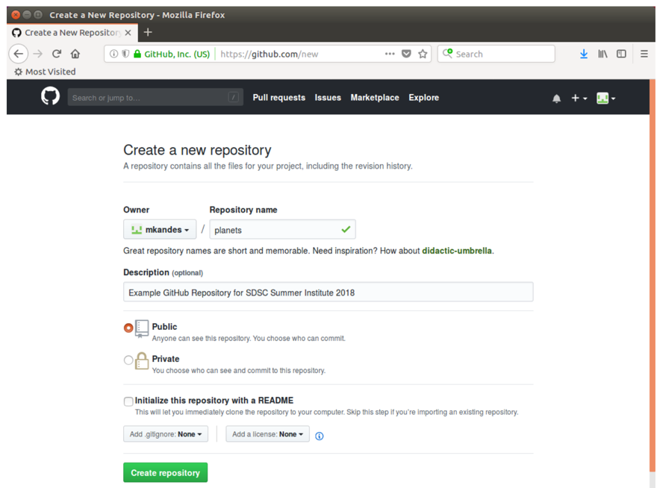Click the license info icon
The width and height of the screenshot is (660, 488).
point(320,436)
